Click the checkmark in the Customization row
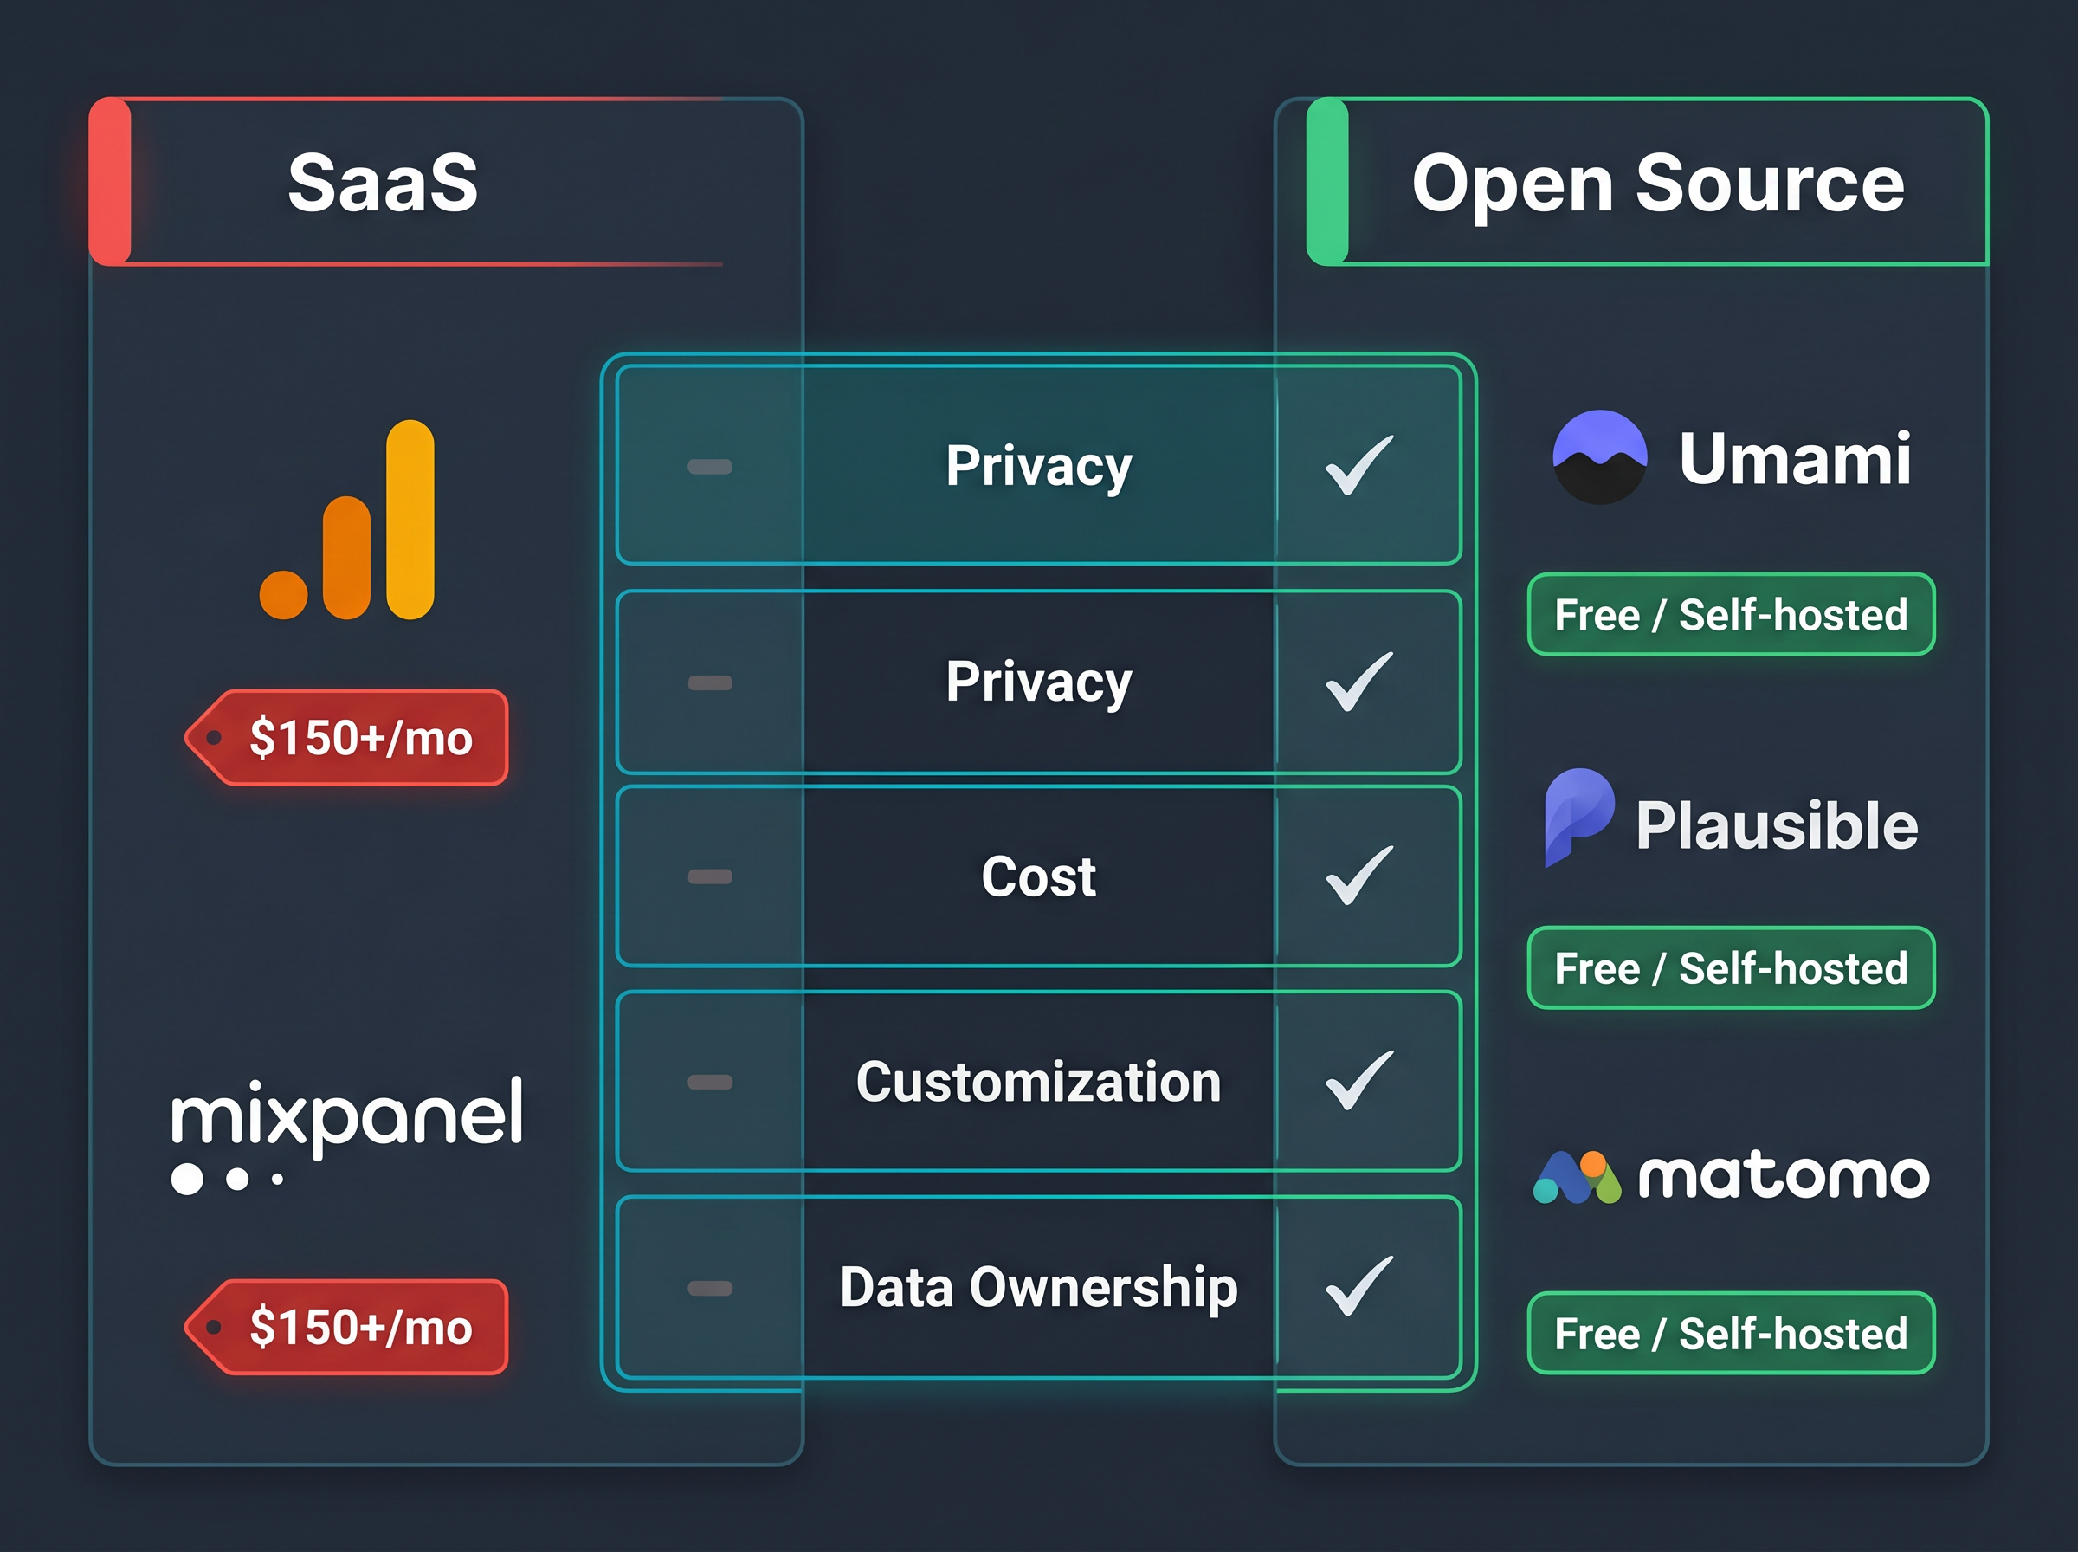Image resolution: width=2078 pixels, height=1552 pixels. 1358,1080
